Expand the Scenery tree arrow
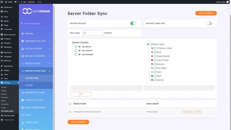231x130 pixels. [149, 80]
